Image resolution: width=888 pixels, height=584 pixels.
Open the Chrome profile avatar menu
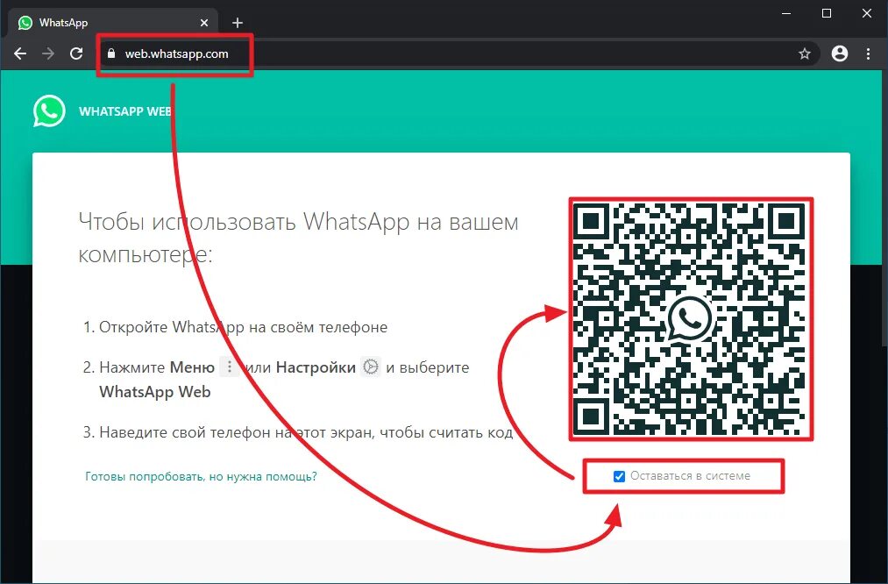point(839,53)
